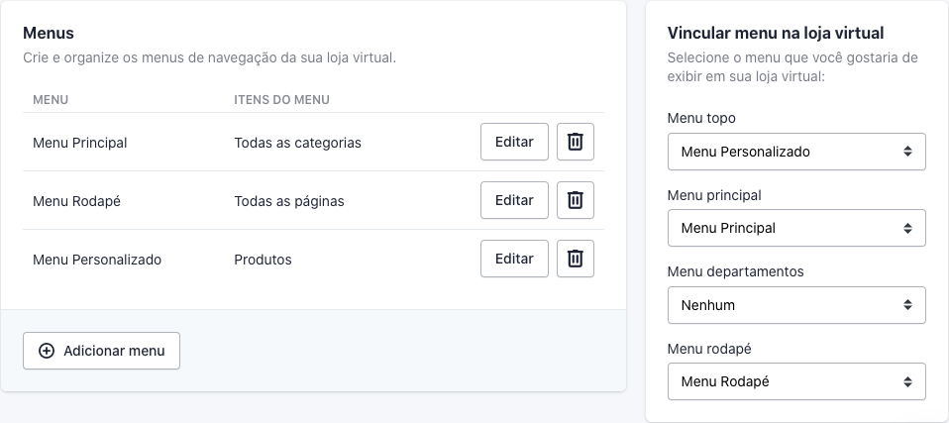Delete the Menu Principal entry with trash icon

coord(575,142)
